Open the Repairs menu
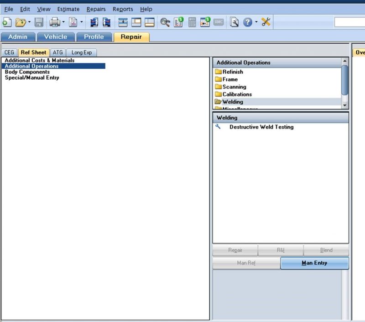Image resolution: width=365 pixels, height=322 pixels. [x=96, y=9]
